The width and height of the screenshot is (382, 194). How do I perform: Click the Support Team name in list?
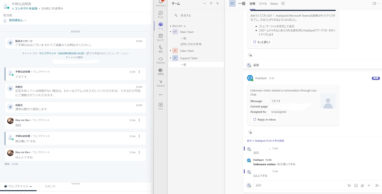click(x=189, y=58)
